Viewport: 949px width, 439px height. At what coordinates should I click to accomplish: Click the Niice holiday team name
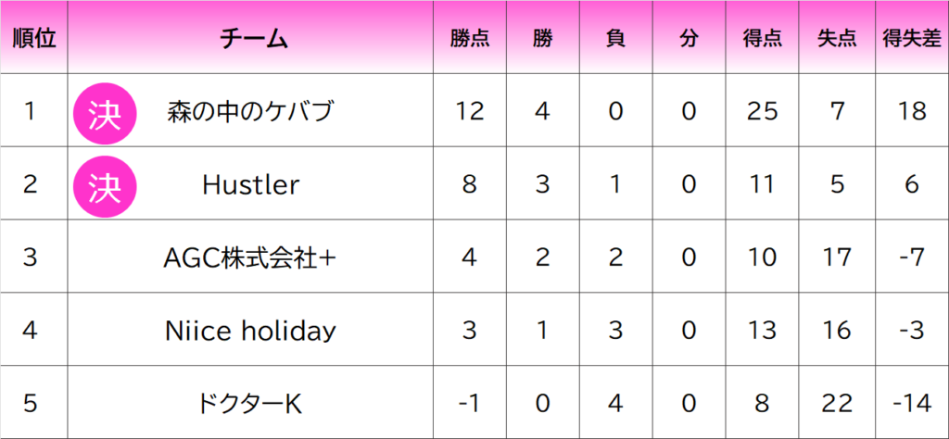tap(250, 331)
